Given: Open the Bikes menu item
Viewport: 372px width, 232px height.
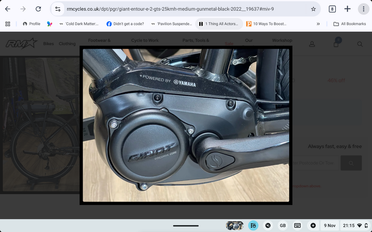Looking at the screenshot, I should tap(48, 43).
